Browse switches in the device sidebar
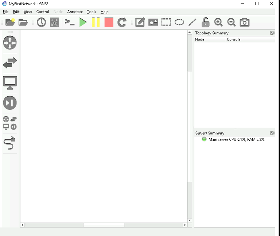 point(10,63)
